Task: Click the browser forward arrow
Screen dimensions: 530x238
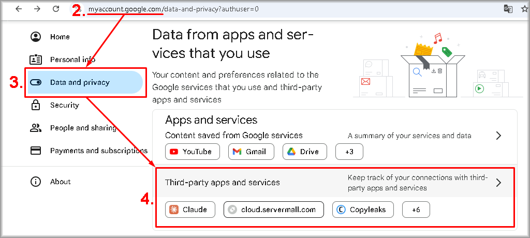Action: (x=37, y=9)
